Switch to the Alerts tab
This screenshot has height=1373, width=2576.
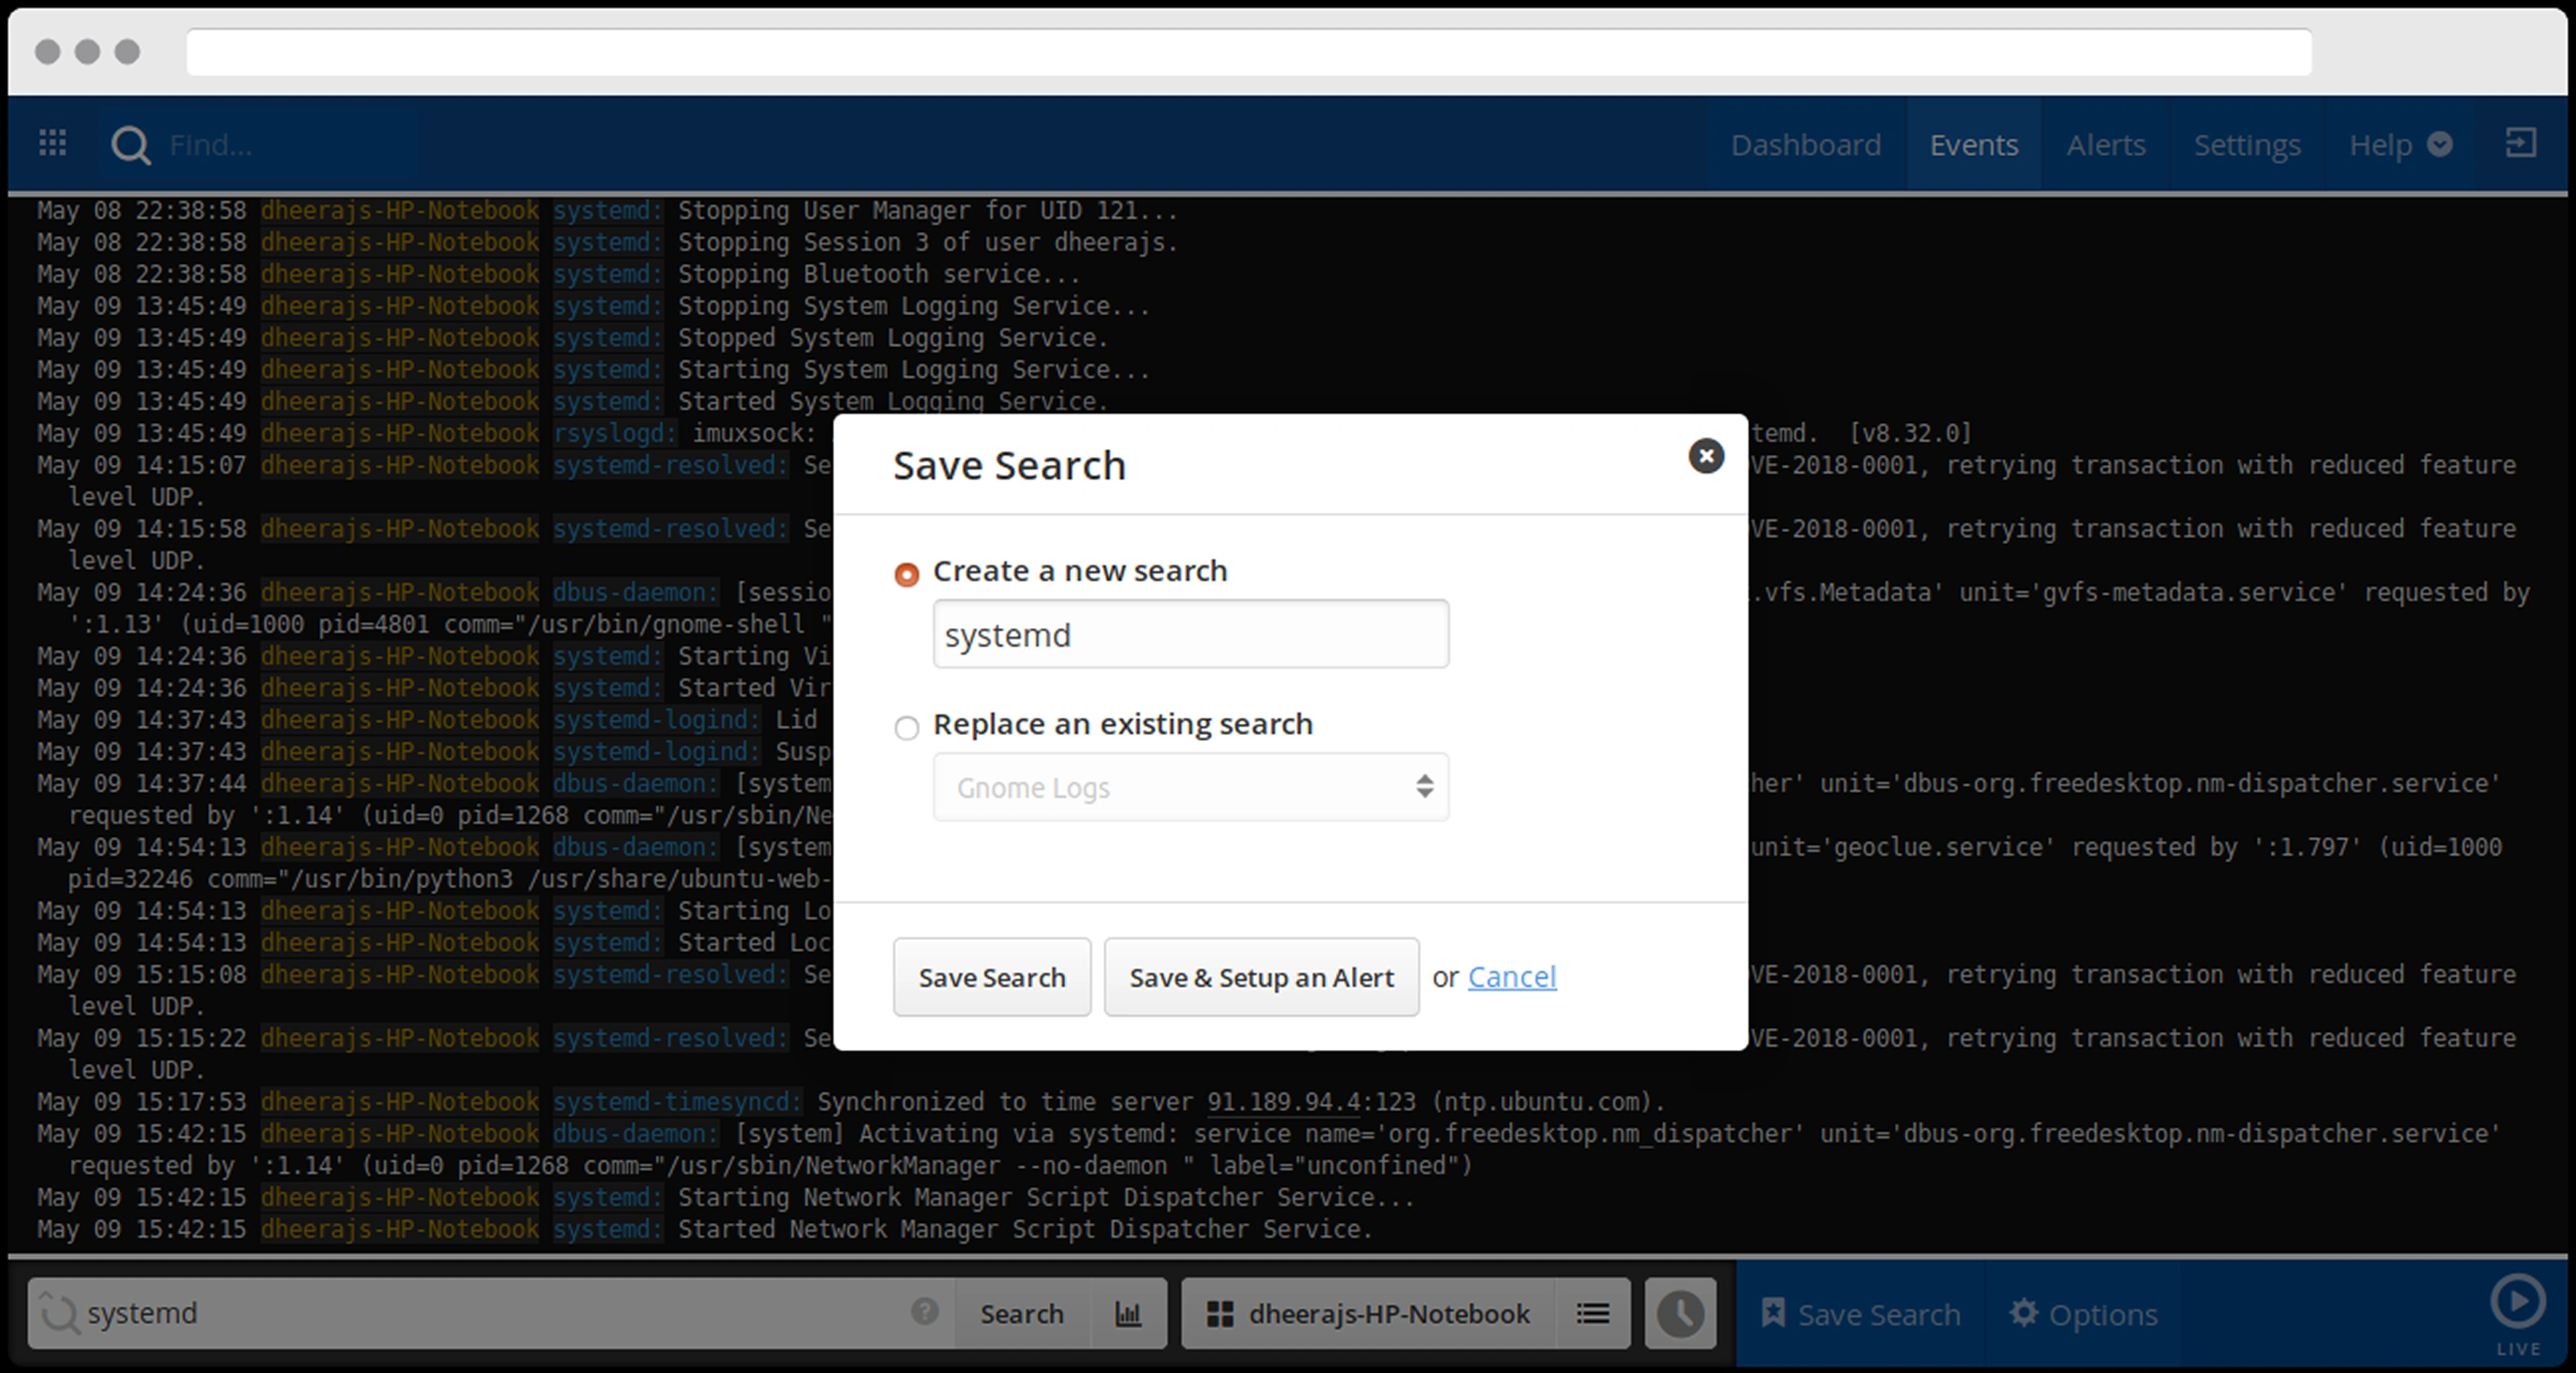pyautogui.click(x=2105, y=146)
